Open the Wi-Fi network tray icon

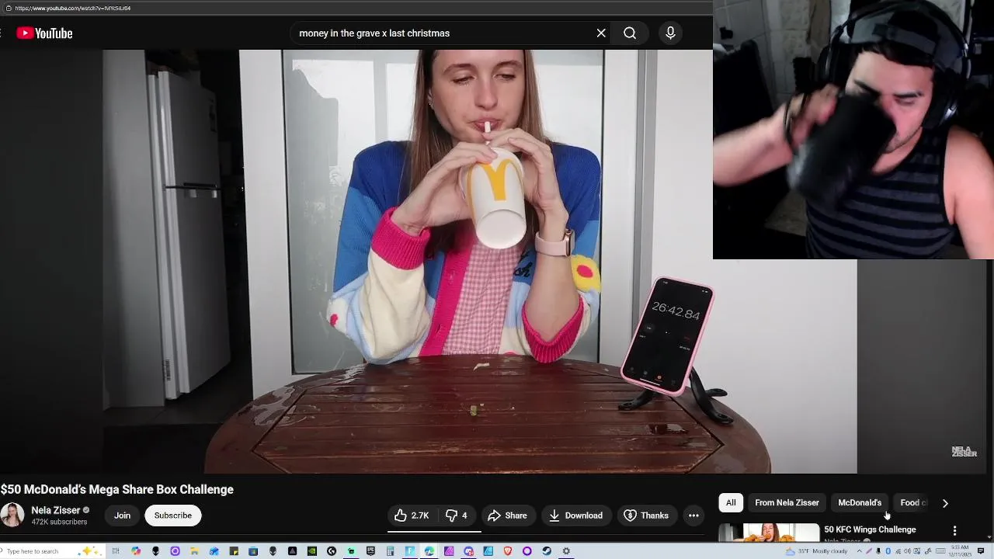[x=898, y=551]
